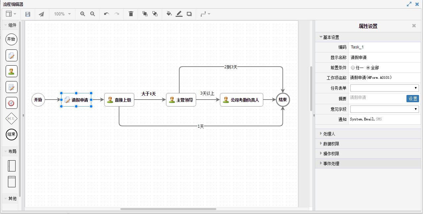423x214 pixels.
Task: Click the paper plane publish icon
Action: (41, 14)
